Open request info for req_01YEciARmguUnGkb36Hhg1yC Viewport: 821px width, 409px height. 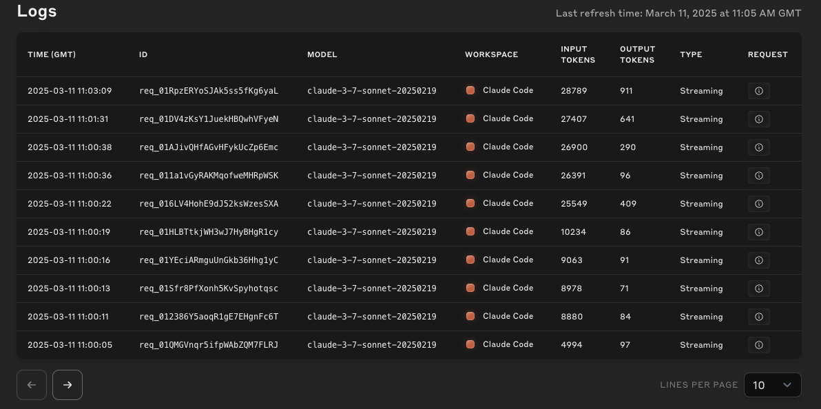[759, 260]
